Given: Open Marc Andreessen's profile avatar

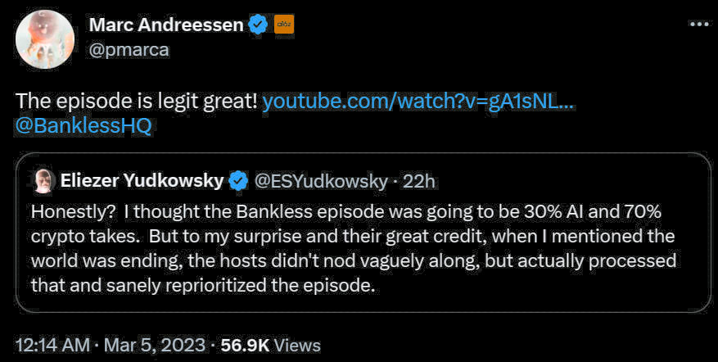Looking at the screenshot, I should pos(46,39).
